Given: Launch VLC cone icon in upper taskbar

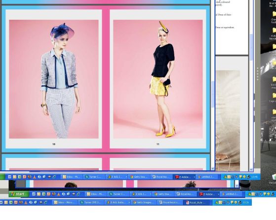Looking at the screenshot, I should point(35,177).
